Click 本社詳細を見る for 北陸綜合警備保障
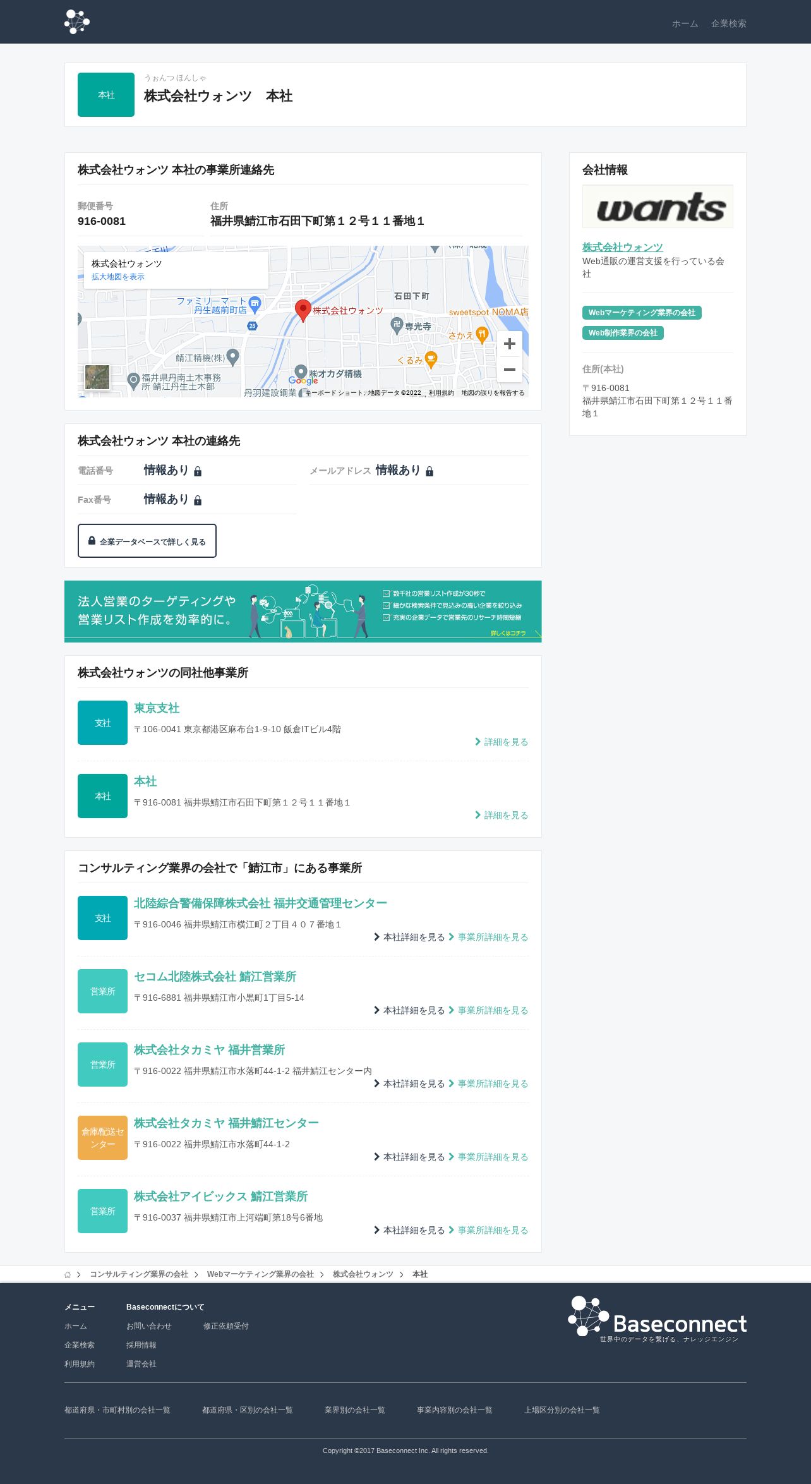 pos(409,937)
